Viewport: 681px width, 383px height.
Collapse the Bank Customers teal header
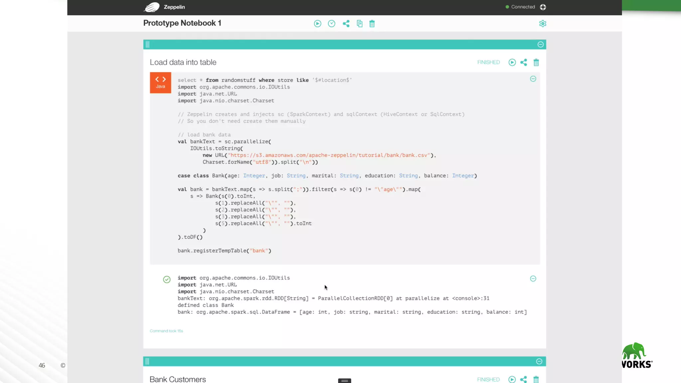539,361
